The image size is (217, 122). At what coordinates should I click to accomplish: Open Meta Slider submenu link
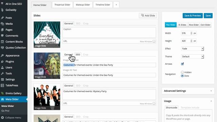coord(7,106)
